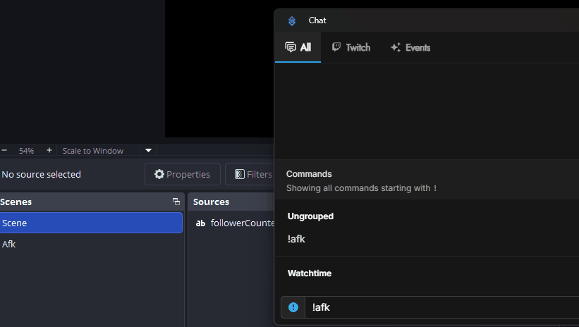Image resolution: width=579 pixels, height=327 pixels.
Task: Select the Scene entry in Scenes list
Action: [90, 223]
